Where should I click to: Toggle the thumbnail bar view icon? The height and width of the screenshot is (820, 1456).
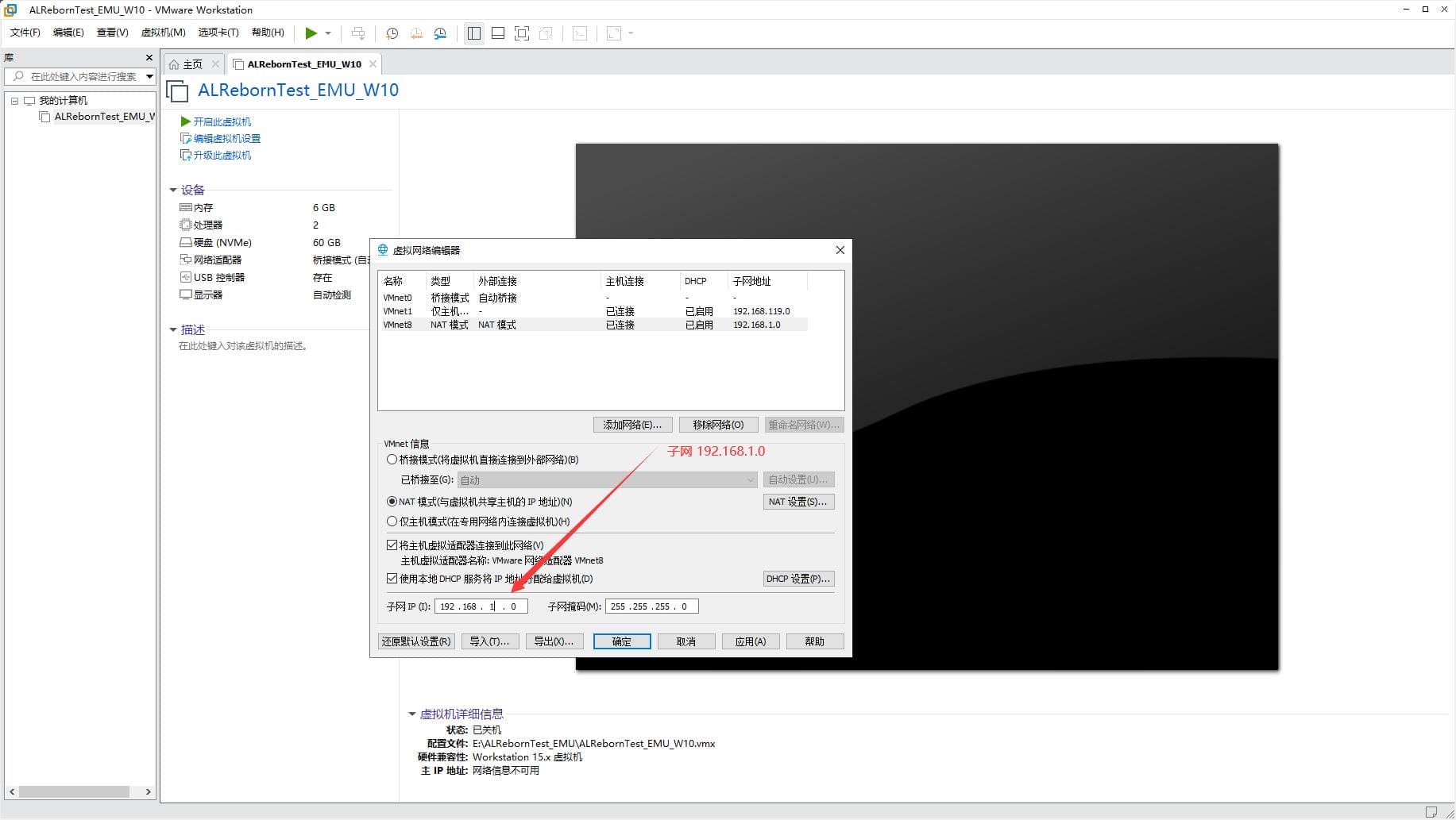[498, 33]
